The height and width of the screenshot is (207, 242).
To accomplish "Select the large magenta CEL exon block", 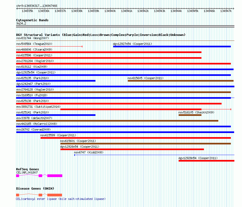I will [55, 176].
